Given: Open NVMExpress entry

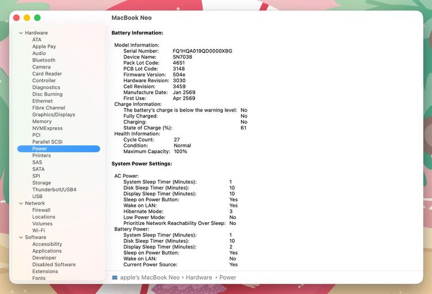Looking at the screenshot, I should coord(47,128).
